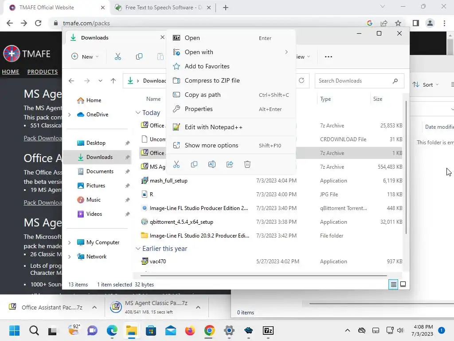Click the rename icon in the context menu
This screenshot has width=454, height=341.
tap(212, 164)
